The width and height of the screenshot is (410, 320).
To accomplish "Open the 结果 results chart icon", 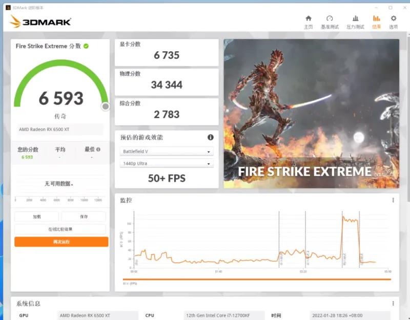I will pos(377,22).
